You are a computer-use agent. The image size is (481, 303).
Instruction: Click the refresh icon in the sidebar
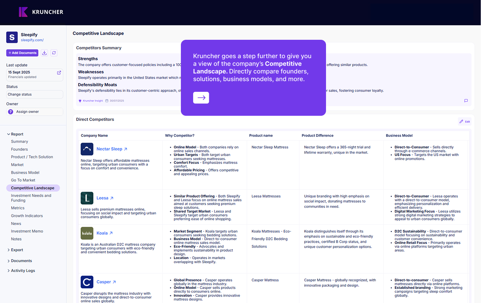[x=54, y=53]
